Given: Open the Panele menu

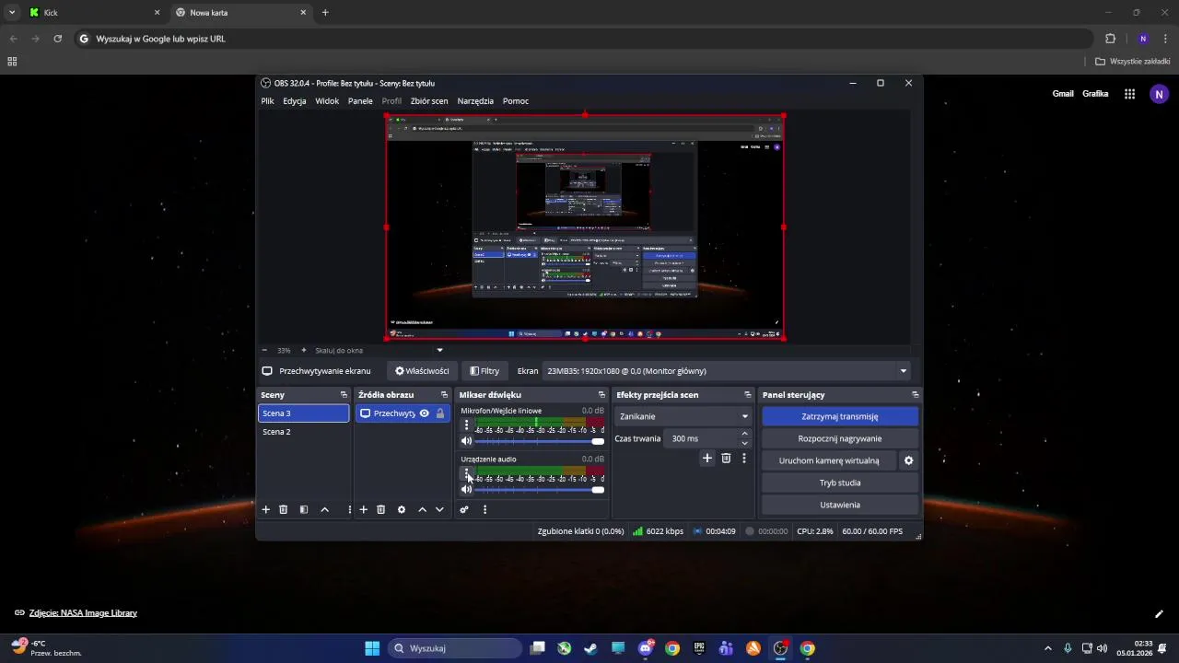Looking at the screenshot, I should pyautogui.click(x=360, y=101).
